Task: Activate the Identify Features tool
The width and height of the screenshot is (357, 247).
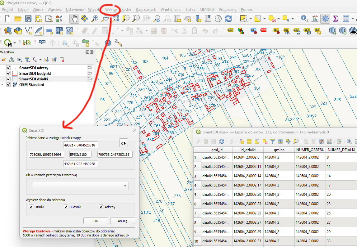Action: (305, 18)
